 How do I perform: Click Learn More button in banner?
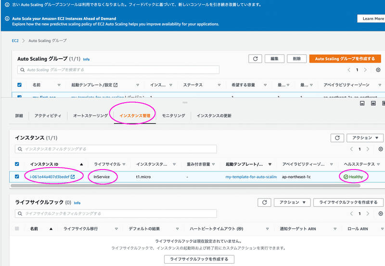tap(371, 19)
